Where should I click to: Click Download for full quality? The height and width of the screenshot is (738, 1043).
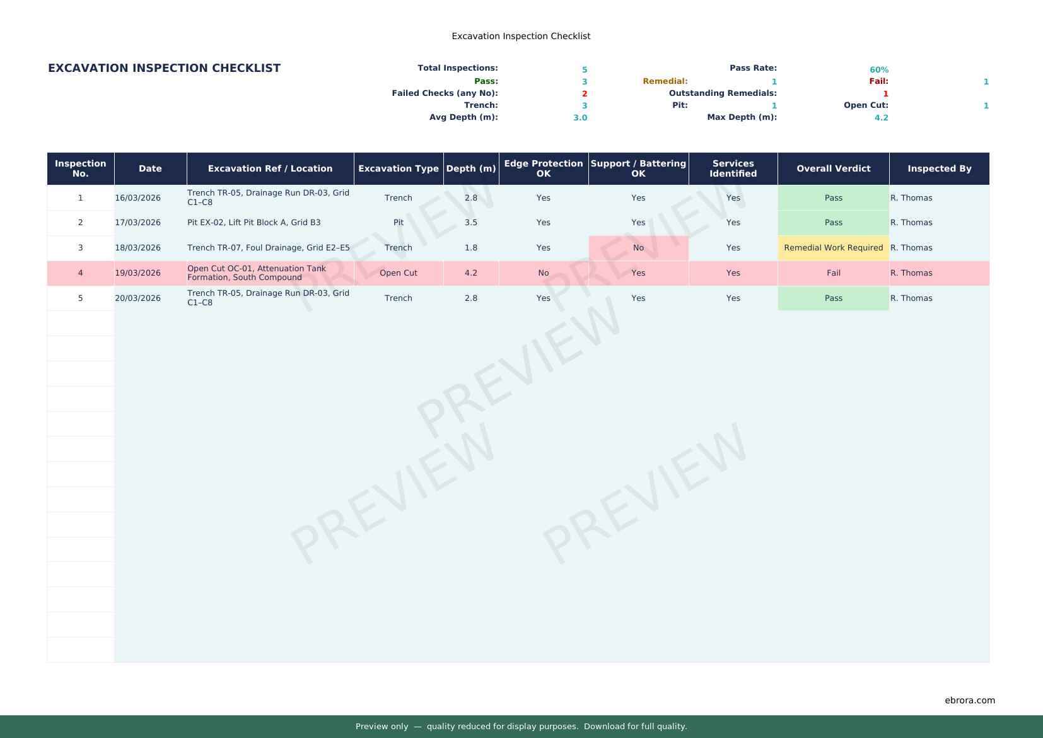(635, 726)
